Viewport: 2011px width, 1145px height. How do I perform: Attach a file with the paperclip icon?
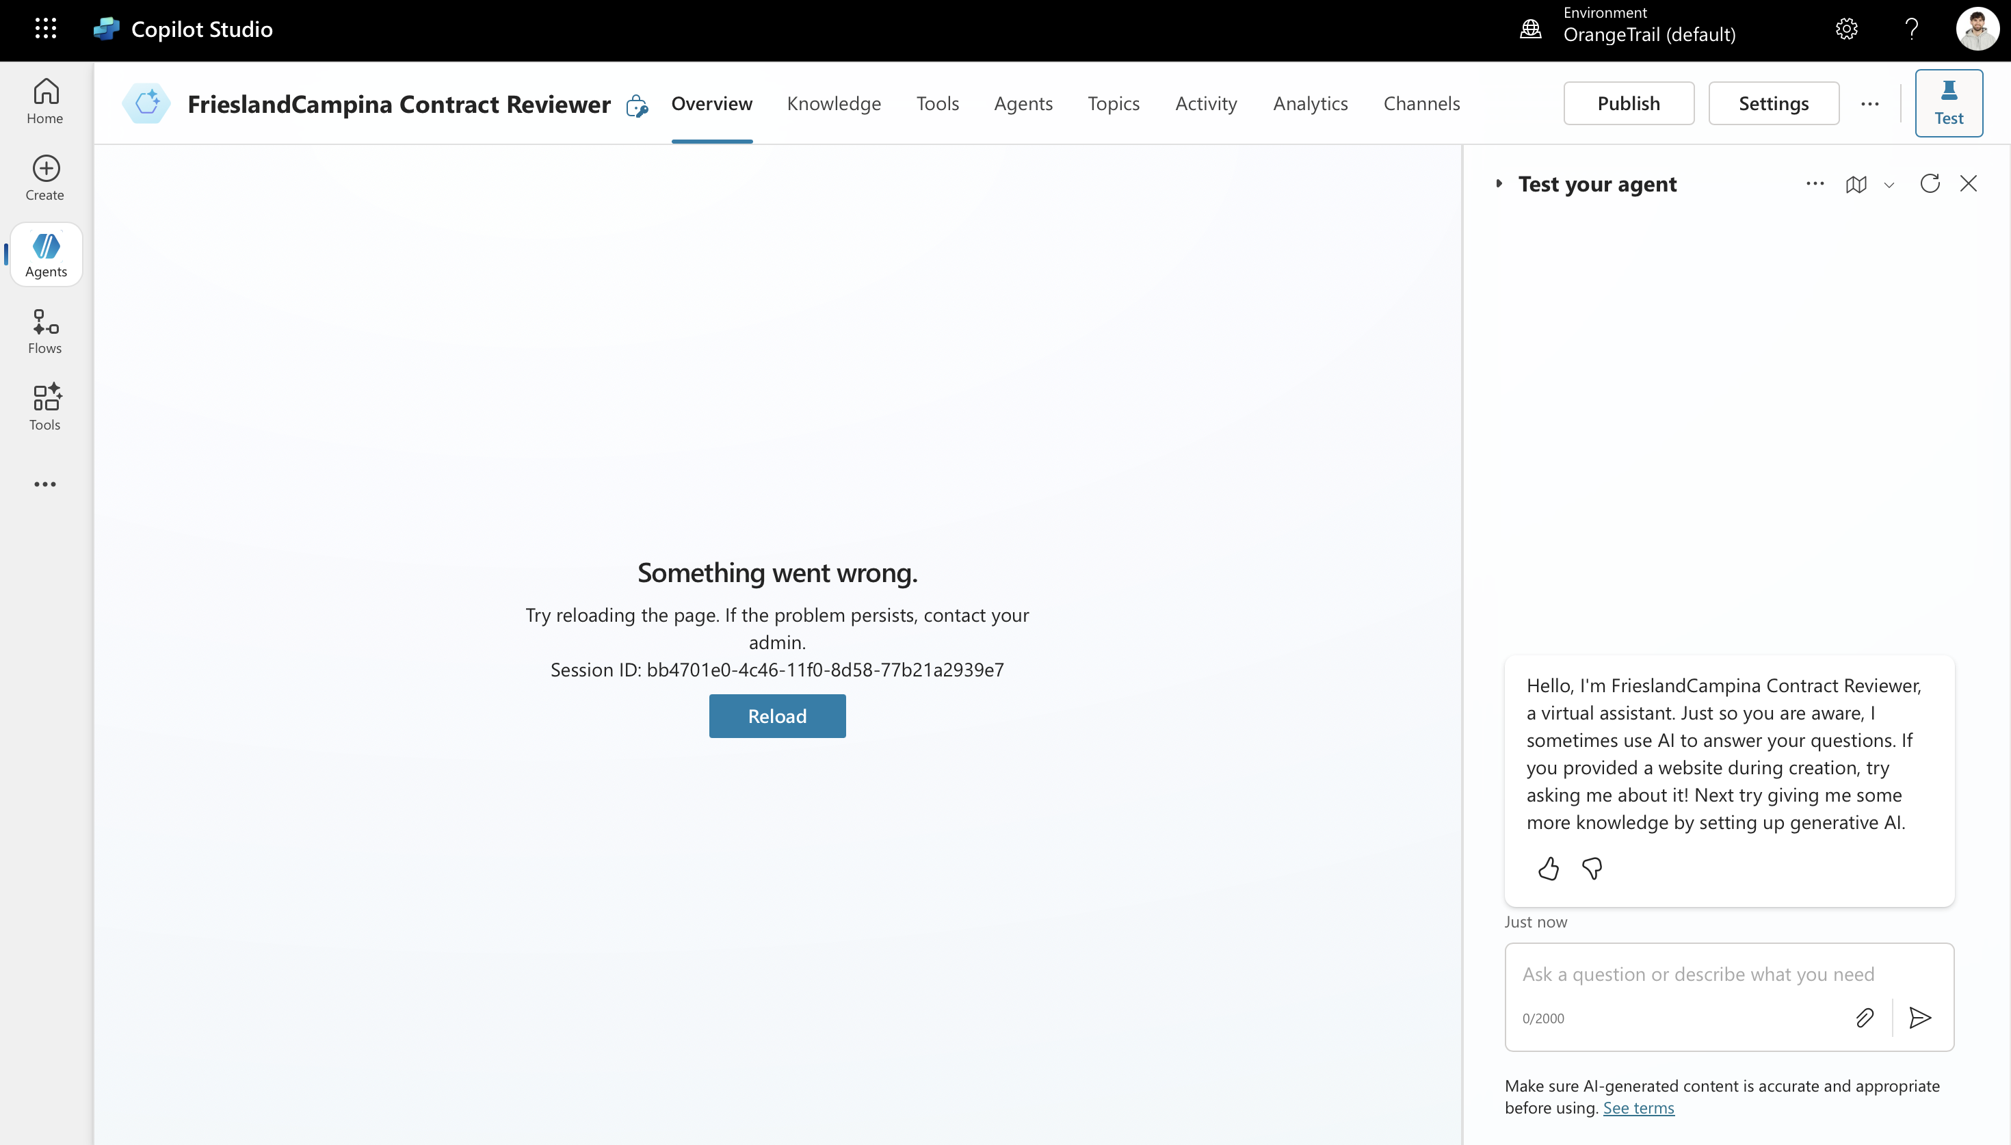(1865, 1018)
